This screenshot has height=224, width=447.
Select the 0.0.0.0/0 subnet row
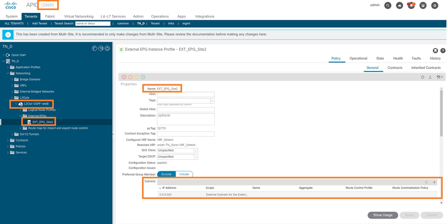coord(297,195)
